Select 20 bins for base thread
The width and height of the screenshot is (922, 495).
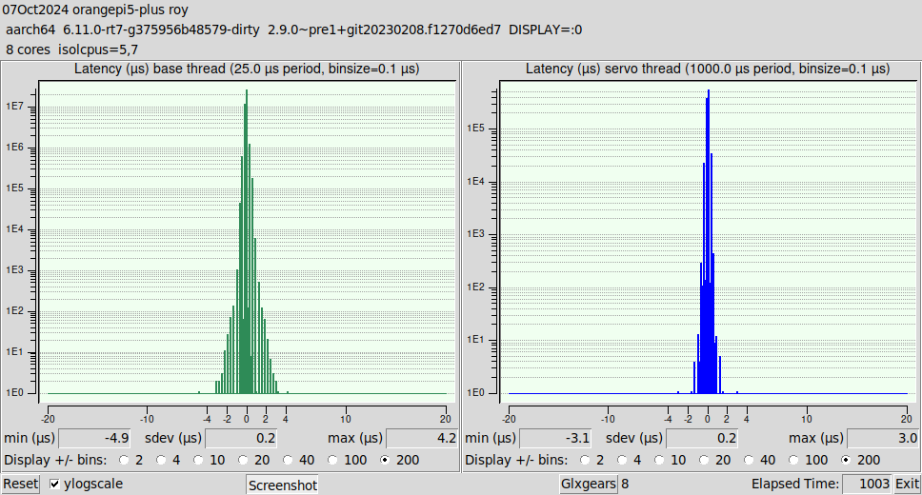click(x=243, y=460)
